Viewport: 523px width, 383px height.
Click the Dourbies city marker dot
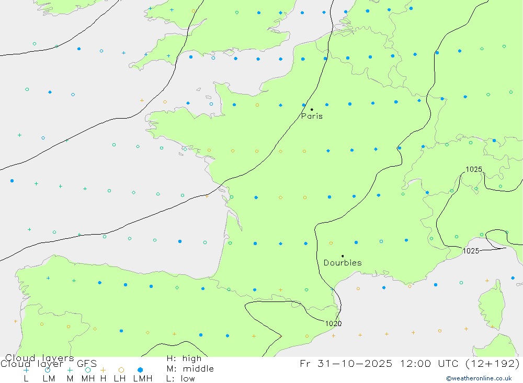point(343,256)
